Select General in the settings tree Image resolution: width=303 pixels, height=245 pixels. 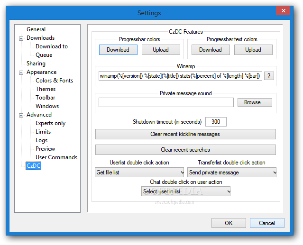click(x=36, y=29)
